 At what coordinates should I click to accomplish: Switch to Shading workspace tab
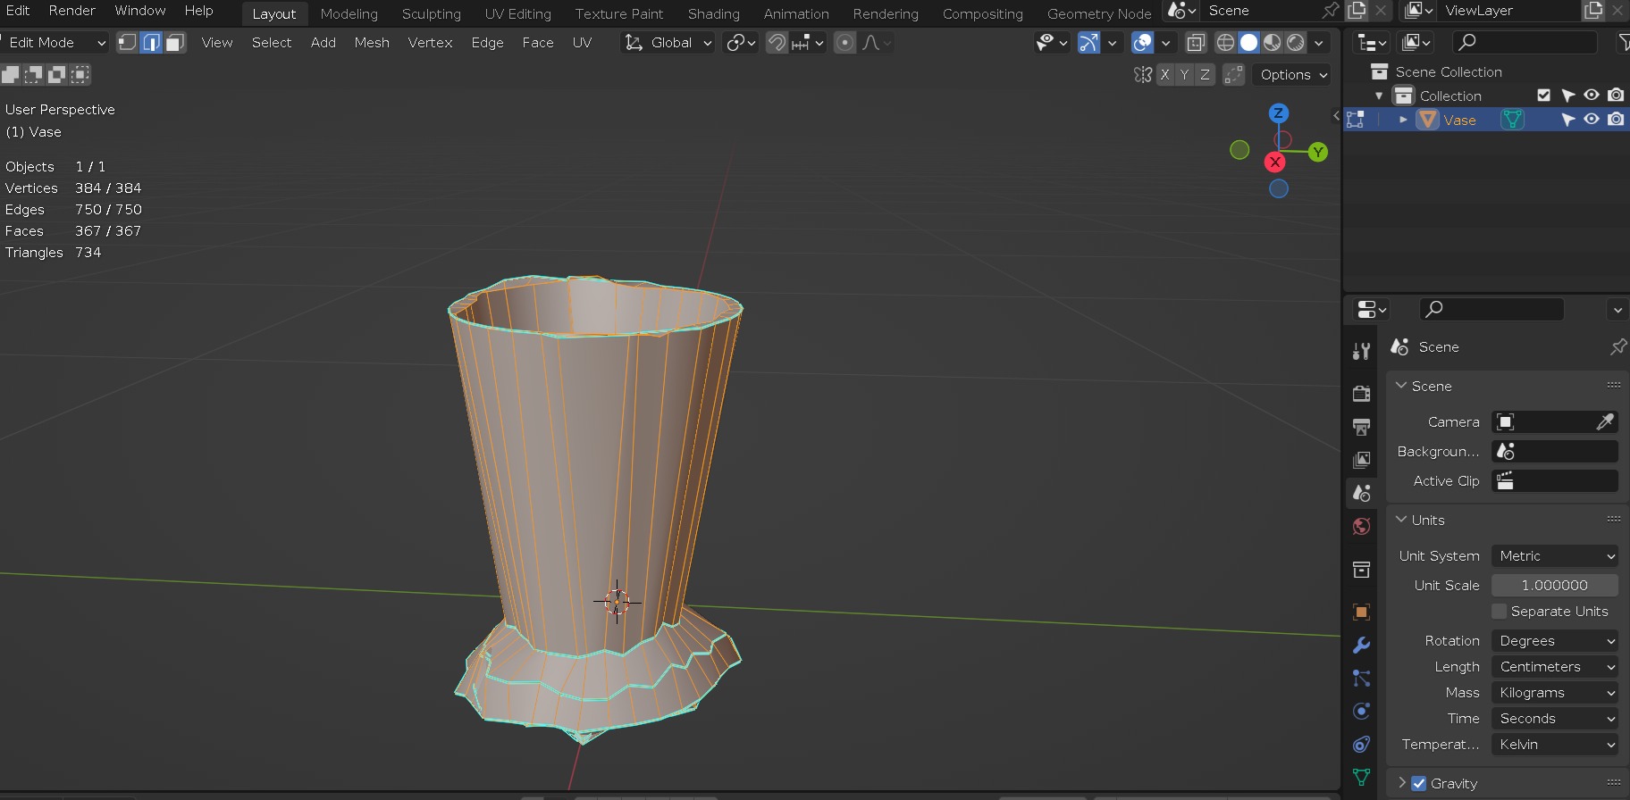pos(714,13)
